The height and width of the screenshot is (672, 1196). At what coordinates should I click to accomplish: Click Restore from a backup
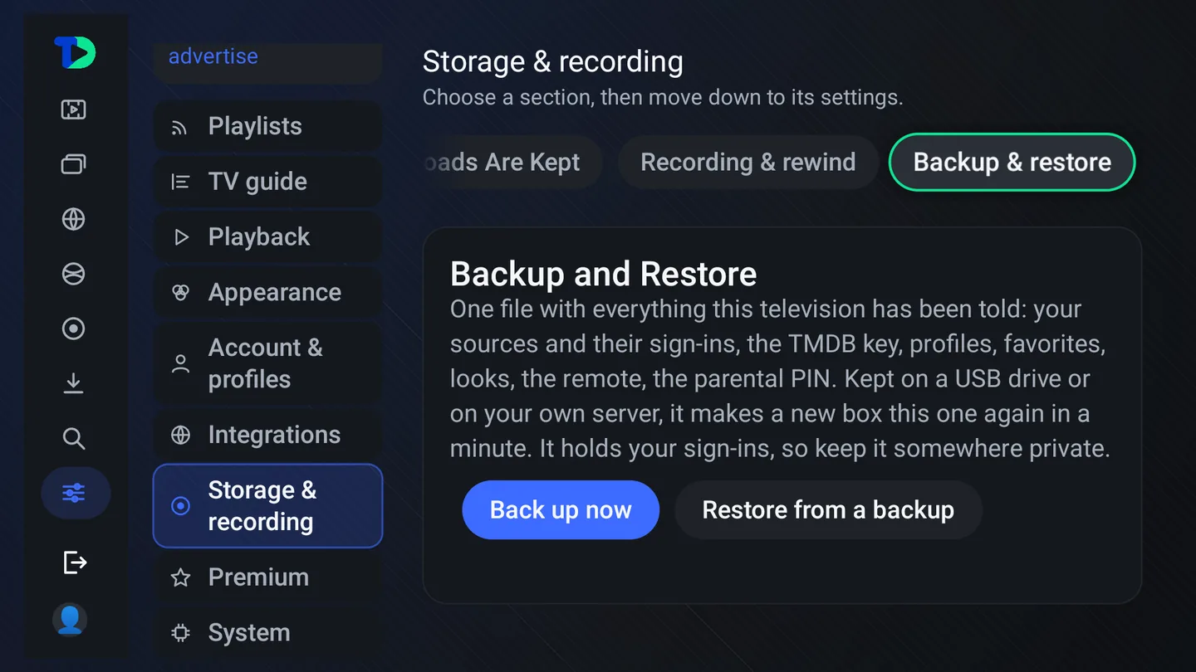[828, 509]
